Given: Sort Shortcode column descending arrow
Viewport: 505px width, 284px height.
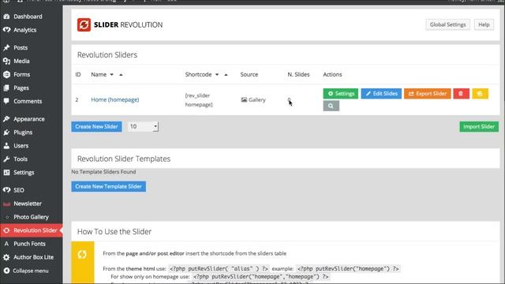Looking at the screenshot, I should click(217, 75).
